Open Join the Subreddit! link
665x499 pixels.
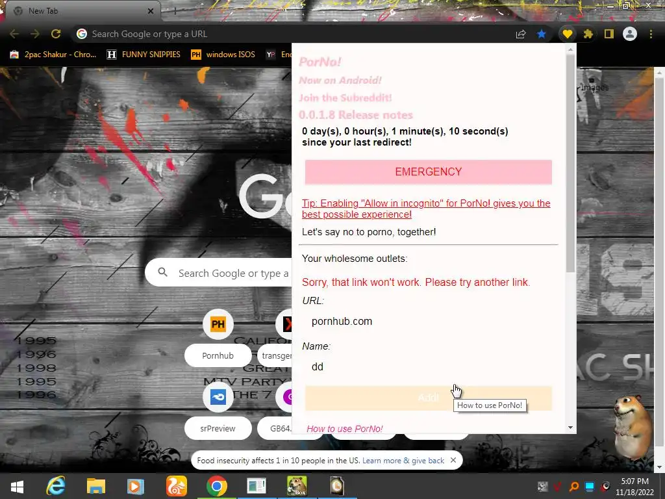tap(345, 97)
